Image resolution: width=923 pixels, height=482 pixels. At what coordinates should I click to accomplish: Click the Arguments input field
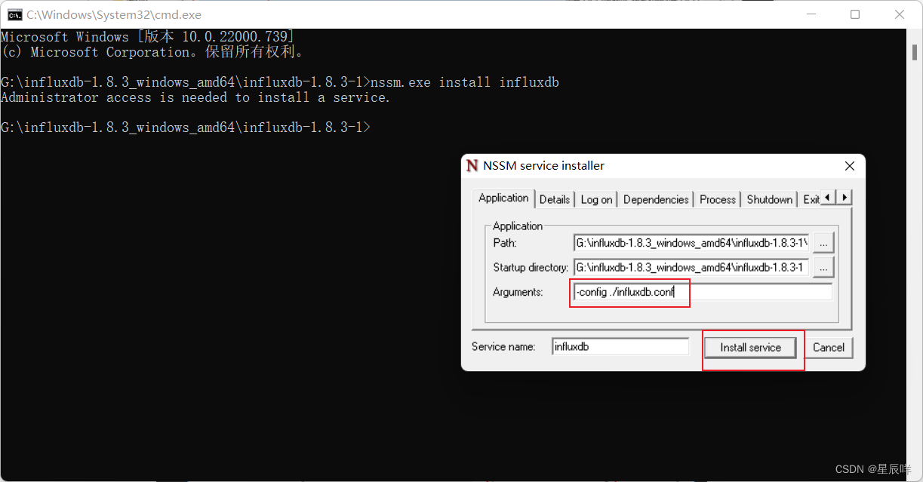[703, 292]
